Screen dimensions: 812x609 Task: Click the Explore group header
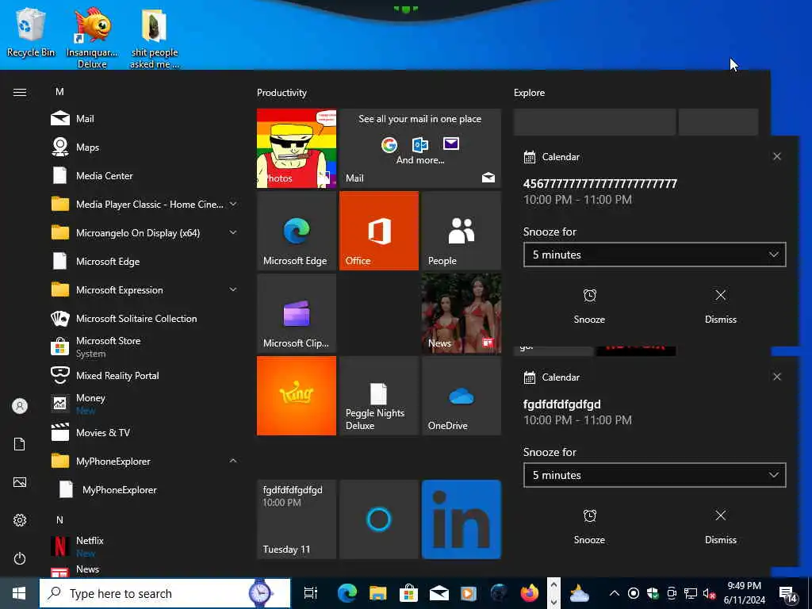pyautogui.click(x=529, y=93)
